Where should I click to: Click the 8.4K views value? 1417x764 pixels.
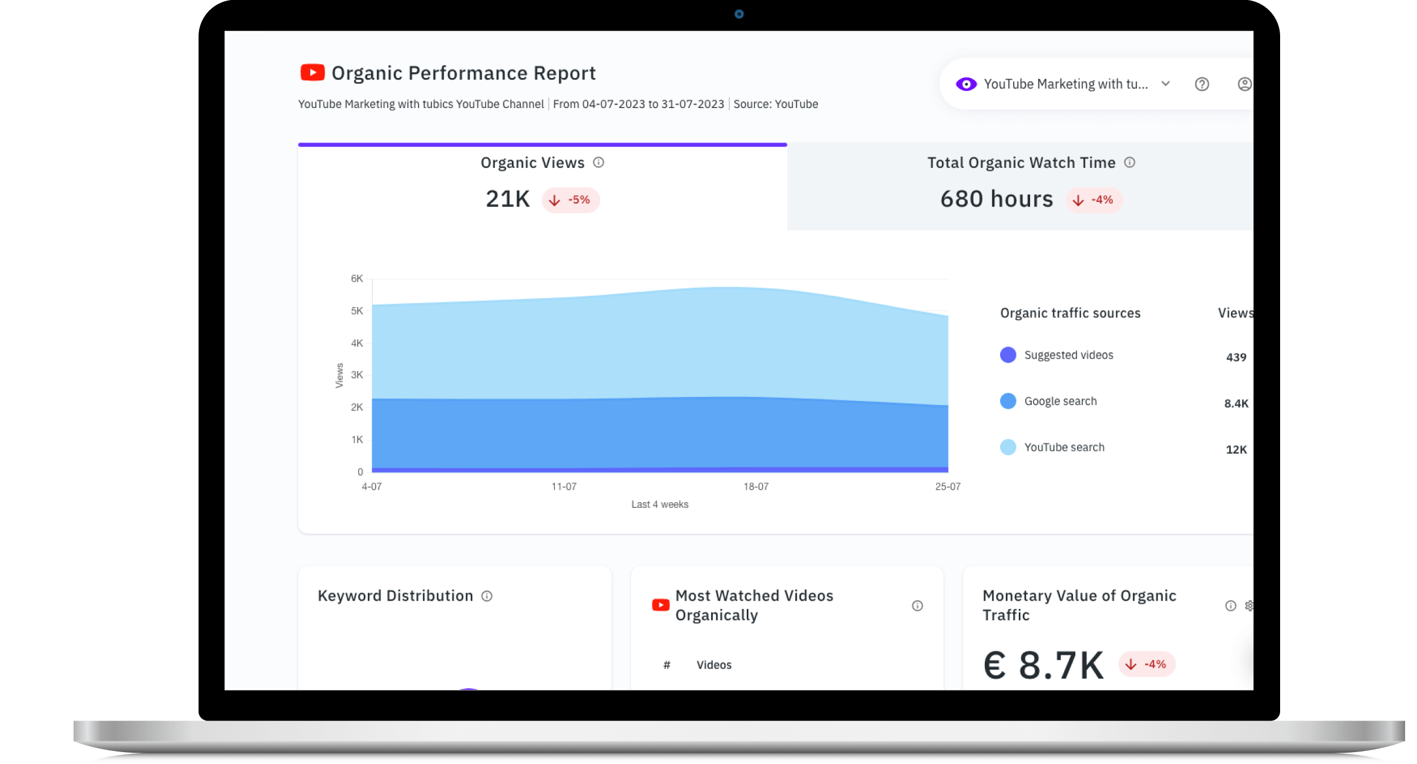(x=1236, y=404)
